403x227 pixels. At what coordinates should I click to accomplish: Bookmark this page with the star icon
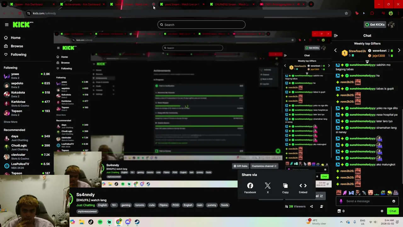click(346, 13)
